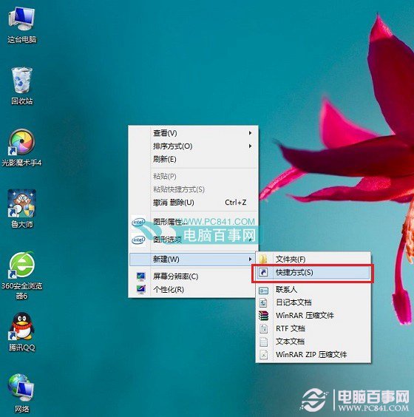
Task: Open the 排序方式(O) menu entry
Action: 193,146
